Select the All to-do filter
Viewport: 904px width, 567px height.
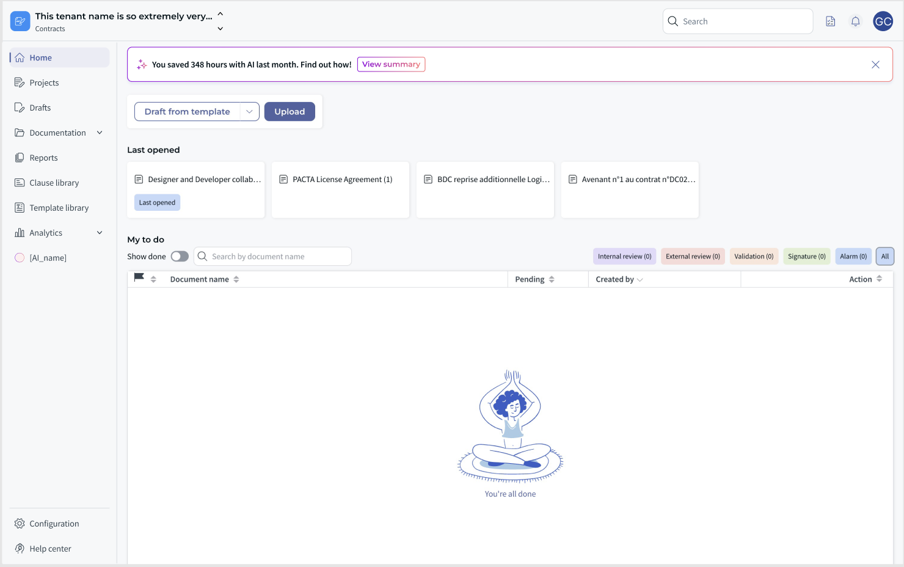[885, 257]
